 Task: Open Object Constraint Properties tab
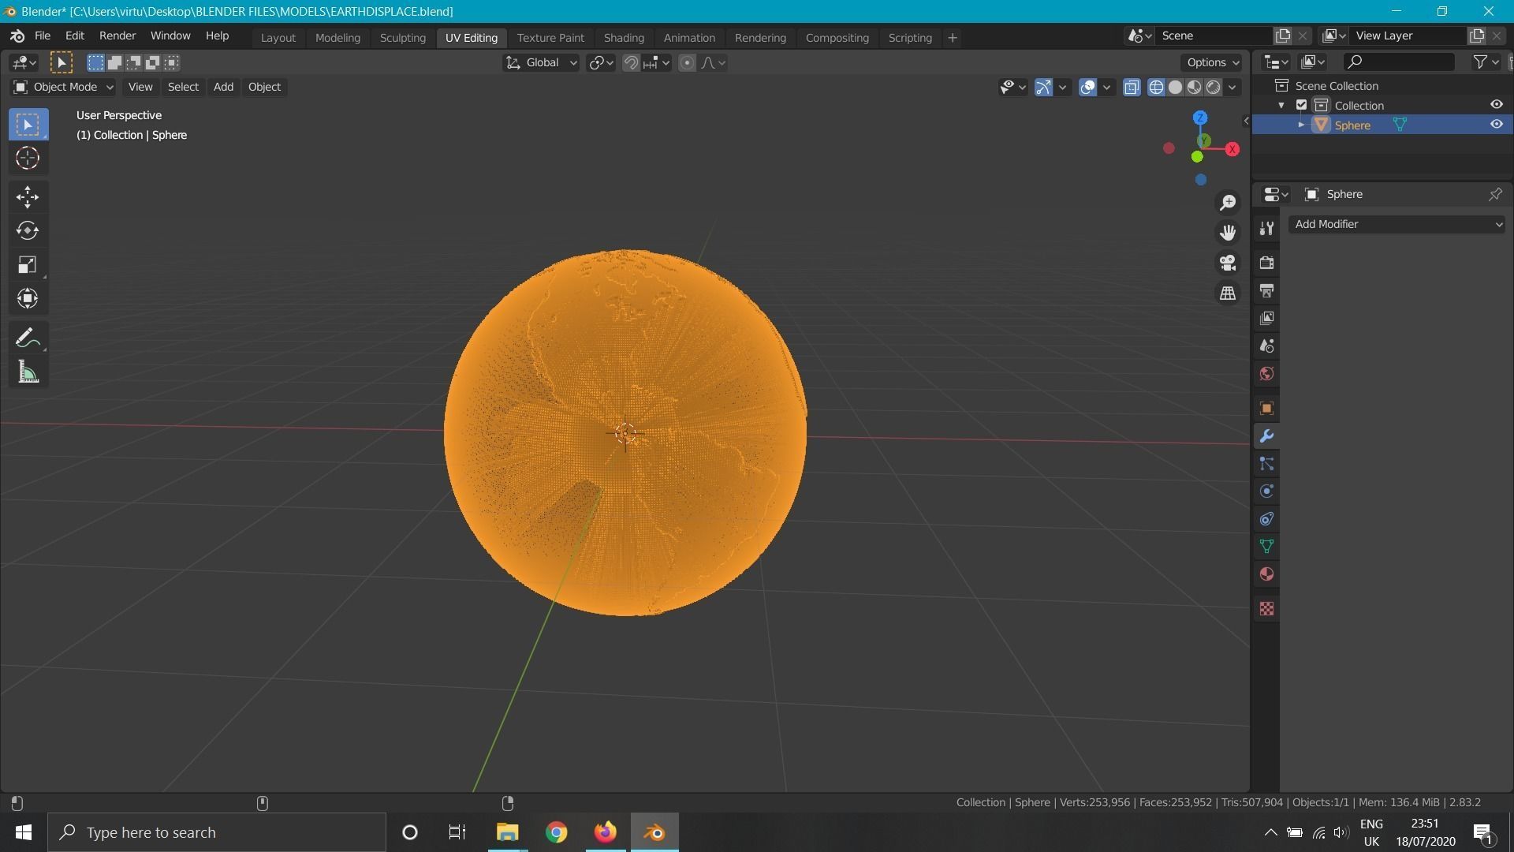(1266, 519)
